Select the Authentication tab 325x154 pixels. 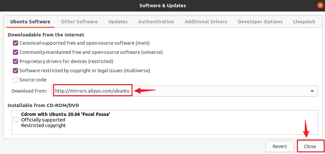tap(156, 22)
